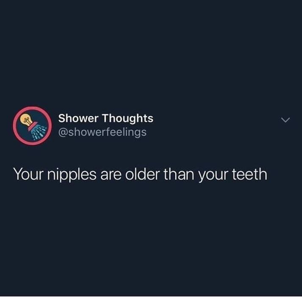Click the pink ring around the avatar
The width and height of the screenshot is (302, 302).
coord(14,126)
